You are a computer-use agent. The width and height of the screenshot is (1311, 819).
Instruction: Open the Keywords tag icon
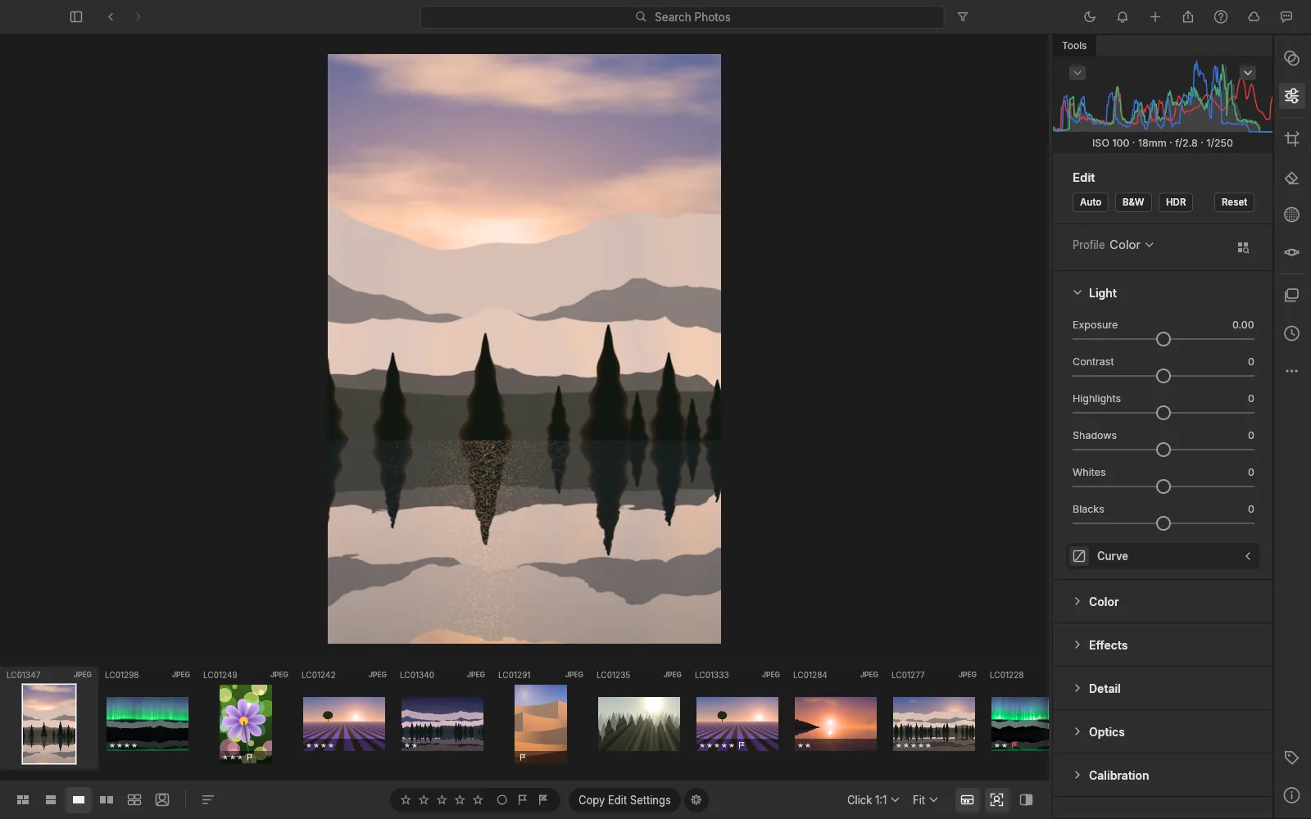tap(1291, 758)
